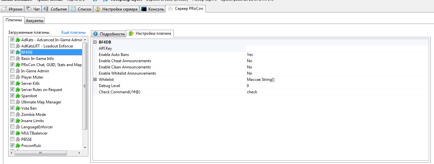Click the Basic In-Game Info puzzle icon
434x164 pixels.
coord(18,59)
